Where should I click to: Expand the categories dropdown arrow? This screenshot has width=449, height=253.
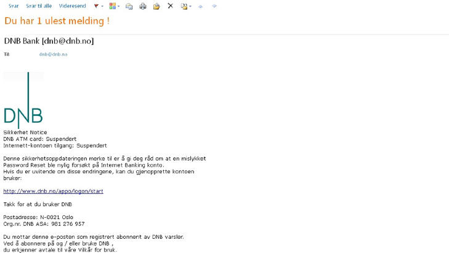click(118, 6)
